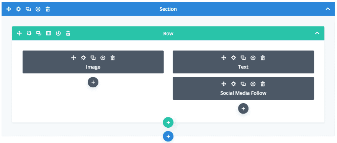Add module below Image module
The width and height of the screenshot is (337, 143).
coord(93,82)
